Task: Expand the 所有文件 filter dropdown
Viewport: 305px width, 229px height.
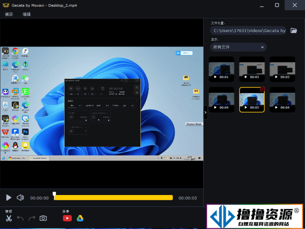Action: pos(238,47)
